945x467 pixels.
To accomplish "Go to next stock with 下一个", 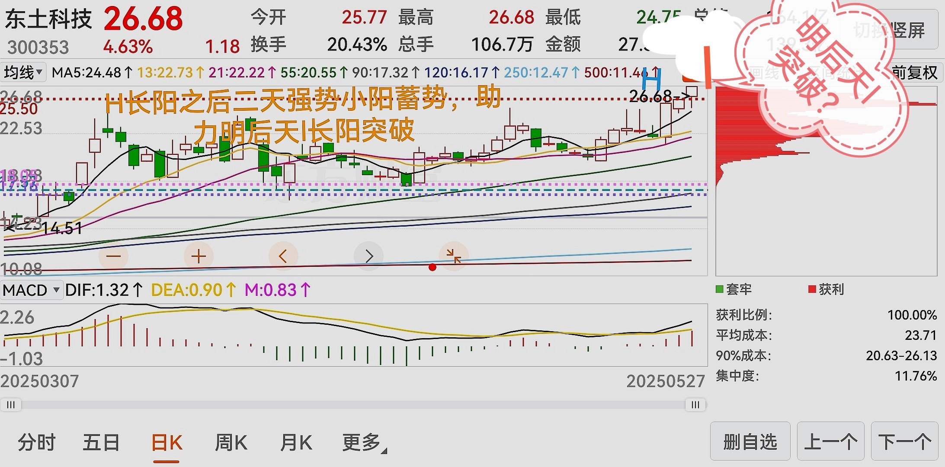I will tap(905, 442).
